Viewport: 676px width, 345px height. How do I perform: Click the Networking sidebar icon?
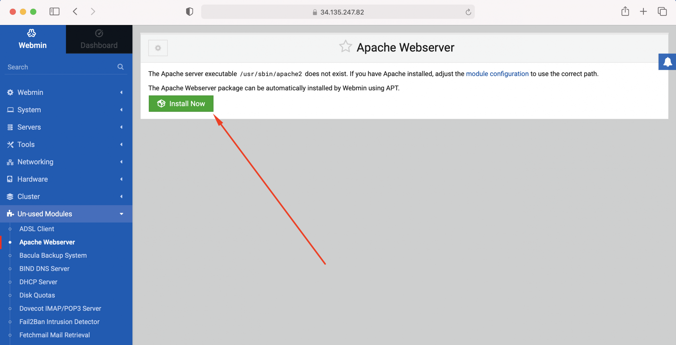[x=10, y=162]
